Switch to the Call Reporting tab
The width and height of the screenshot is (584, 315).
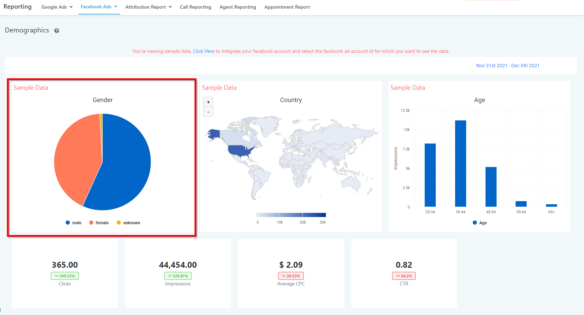coord(196,7)
